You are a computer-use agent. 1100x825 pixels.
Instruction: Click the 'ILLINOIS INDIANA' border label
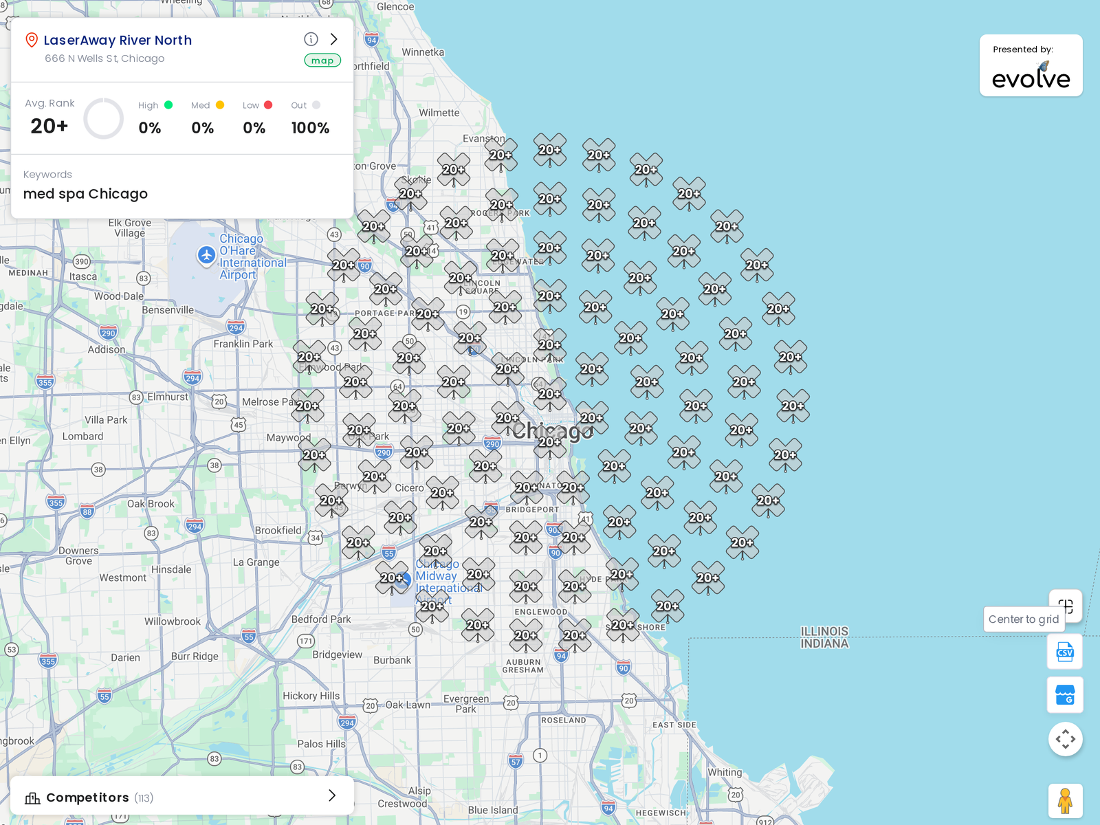click(x=824, y=637)
